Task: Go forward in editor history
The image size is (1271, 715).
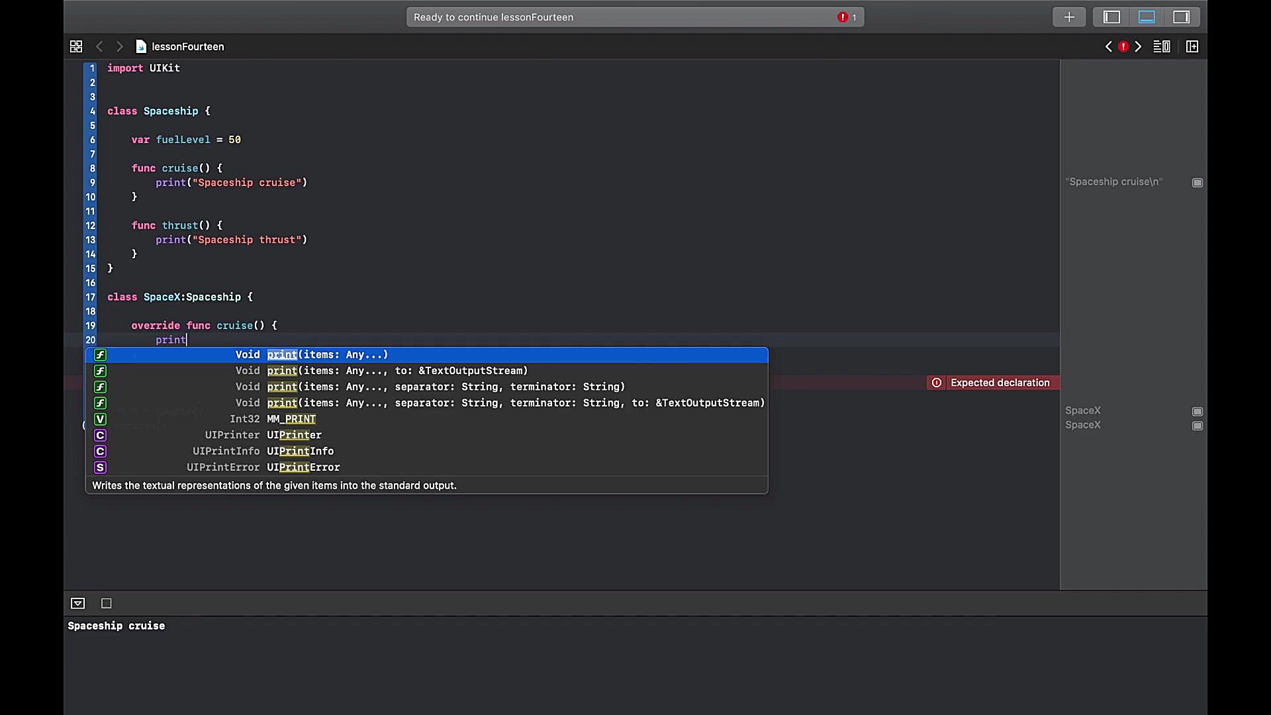Action: (x=119, y=46)
